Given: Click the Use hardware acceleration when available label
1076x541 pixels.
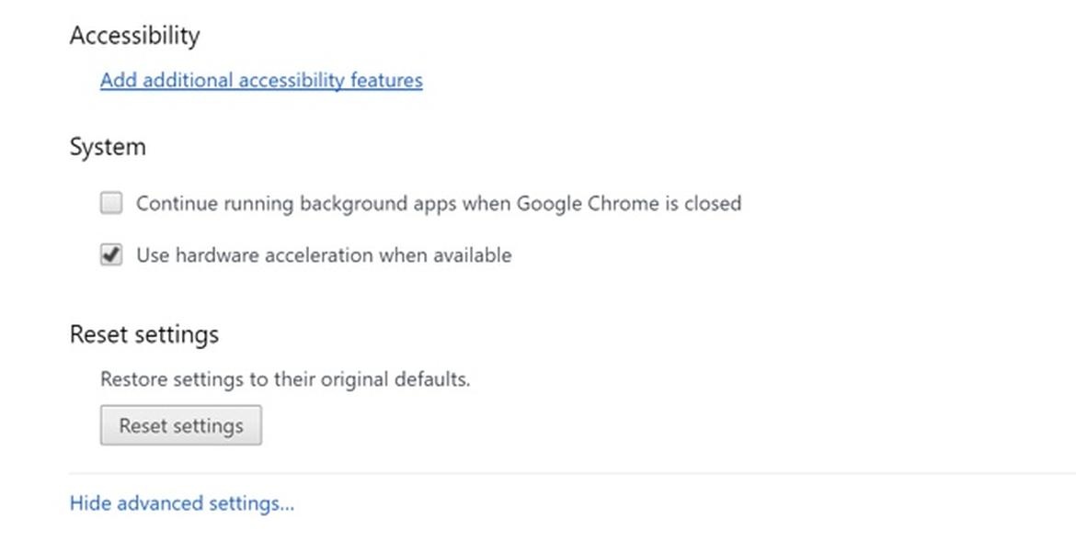Looking at the screenshot, I should pos(324,255).
